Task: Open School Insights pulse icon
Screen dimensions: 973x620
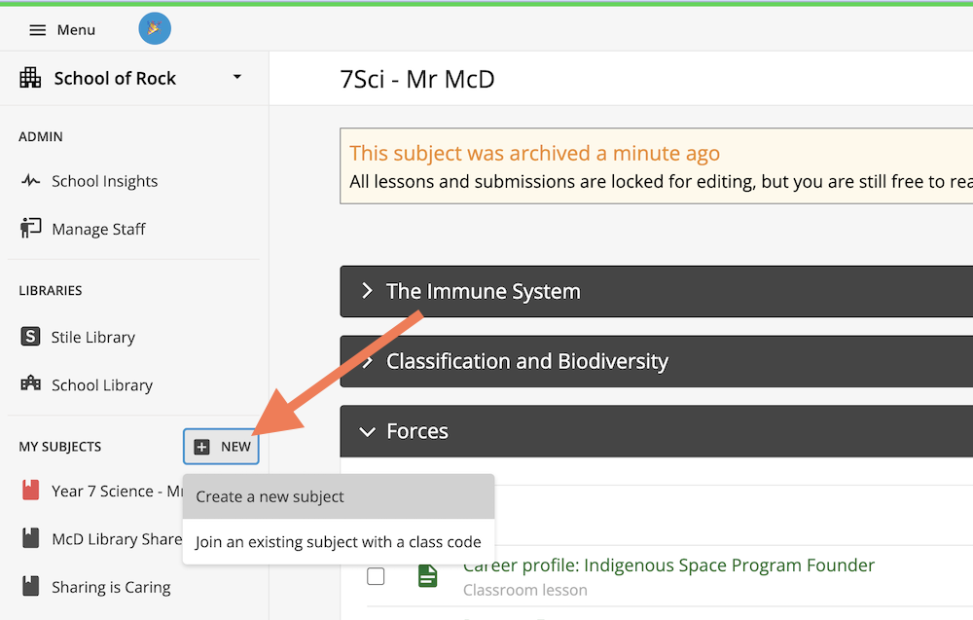Action: 30,181
